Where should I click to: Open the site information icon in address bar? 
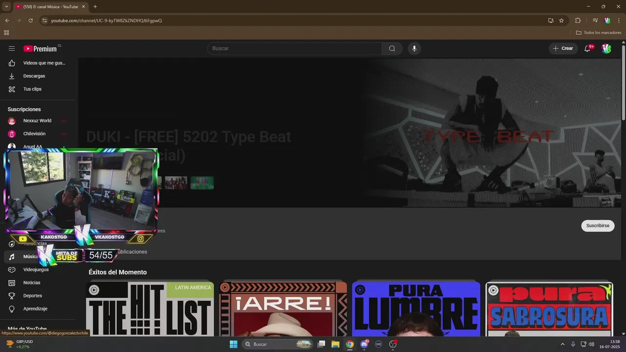click(44, 21)
